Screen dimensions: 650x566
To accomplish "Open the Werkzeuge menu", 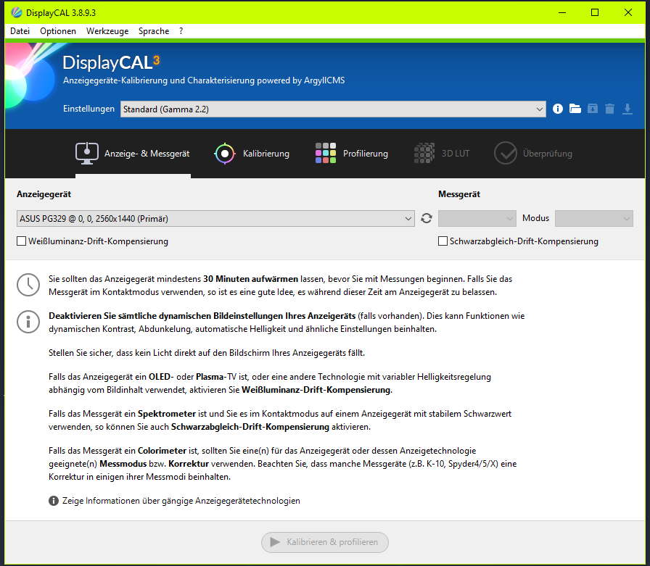I will coord(107,31).
